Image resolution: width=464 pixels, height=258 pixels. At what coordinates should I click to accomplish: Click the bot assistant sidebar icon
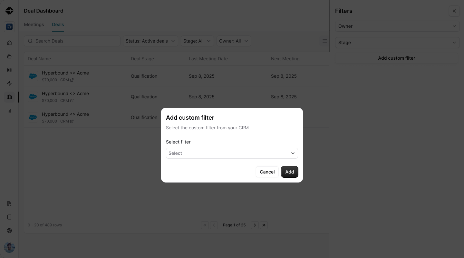coord(9,56)
